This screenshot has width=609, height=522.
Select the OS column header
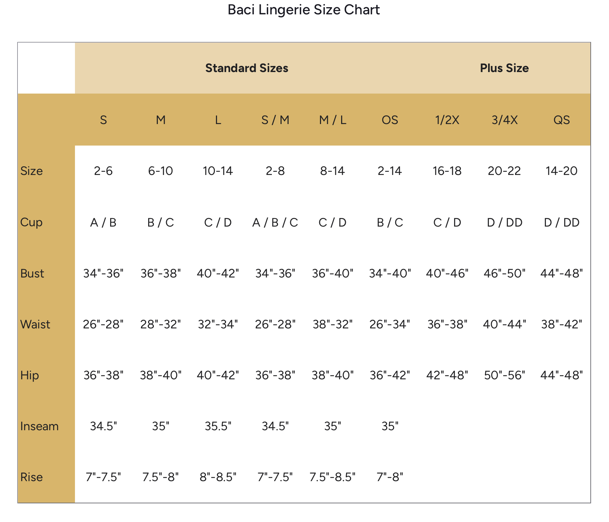pos(390,120)
